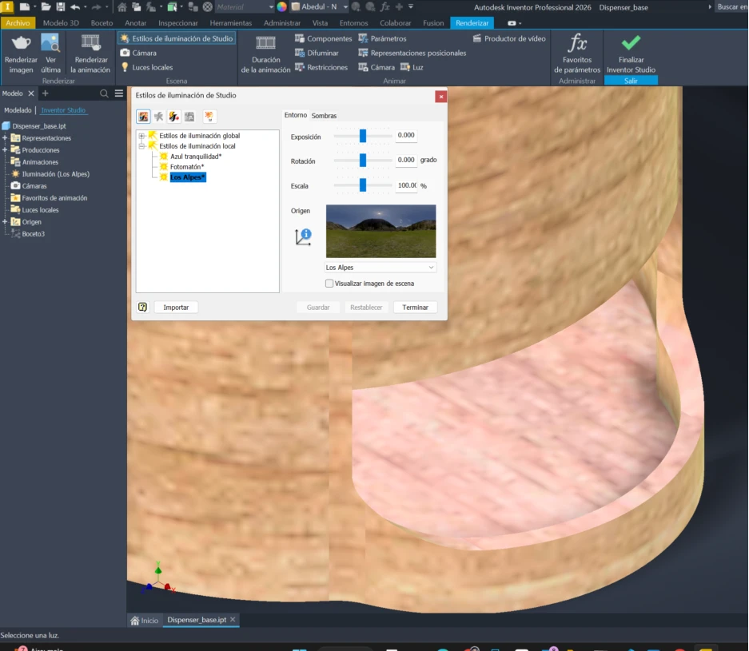Viewport: 749px width, 651px height.
Task: Click Cámara in the Escena panel
Action: pyautogui.click(x=138, y=53)
